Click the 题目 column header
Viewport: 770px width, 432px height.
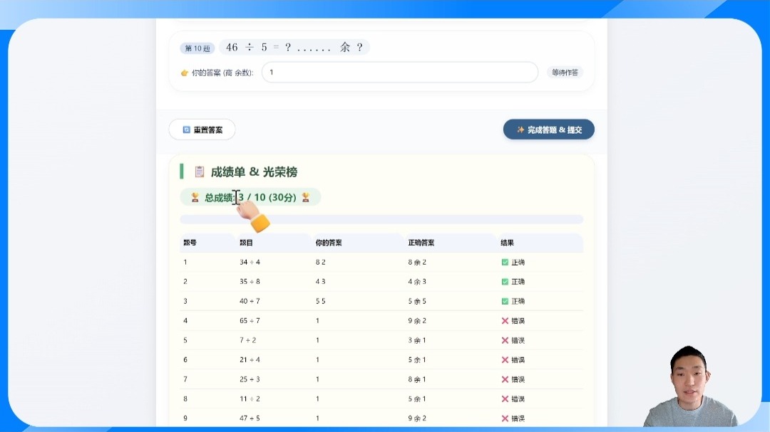point(246,243)
